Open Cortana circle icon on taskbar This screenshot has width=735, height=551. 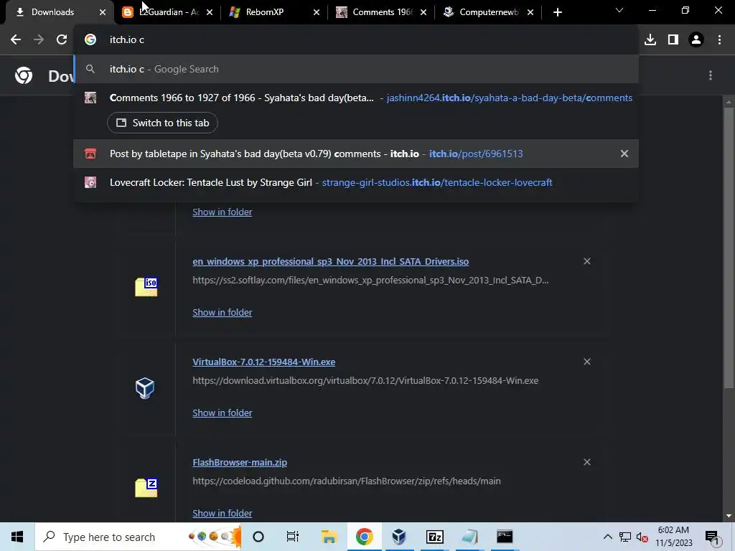[x=258, y=537]
